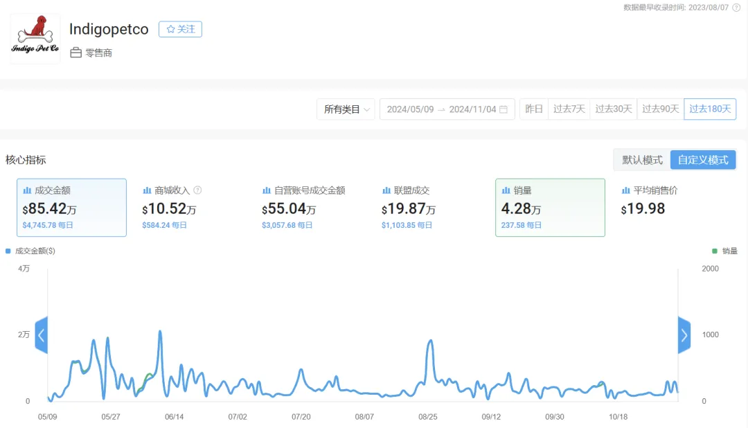Click bar chart icon on 联盟成交 card

pos(386,190)
